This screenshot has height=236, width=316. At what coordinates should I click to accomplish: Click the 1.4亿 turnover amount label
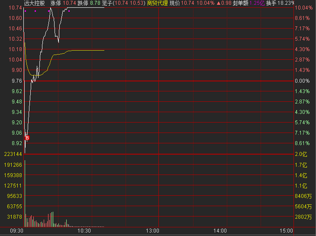tap(301, 175)
